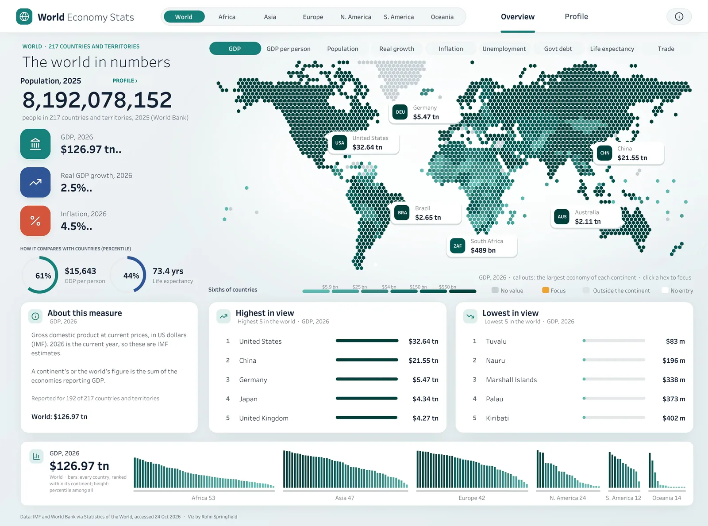Select the ZAF callout badge on map

[458, 246]
